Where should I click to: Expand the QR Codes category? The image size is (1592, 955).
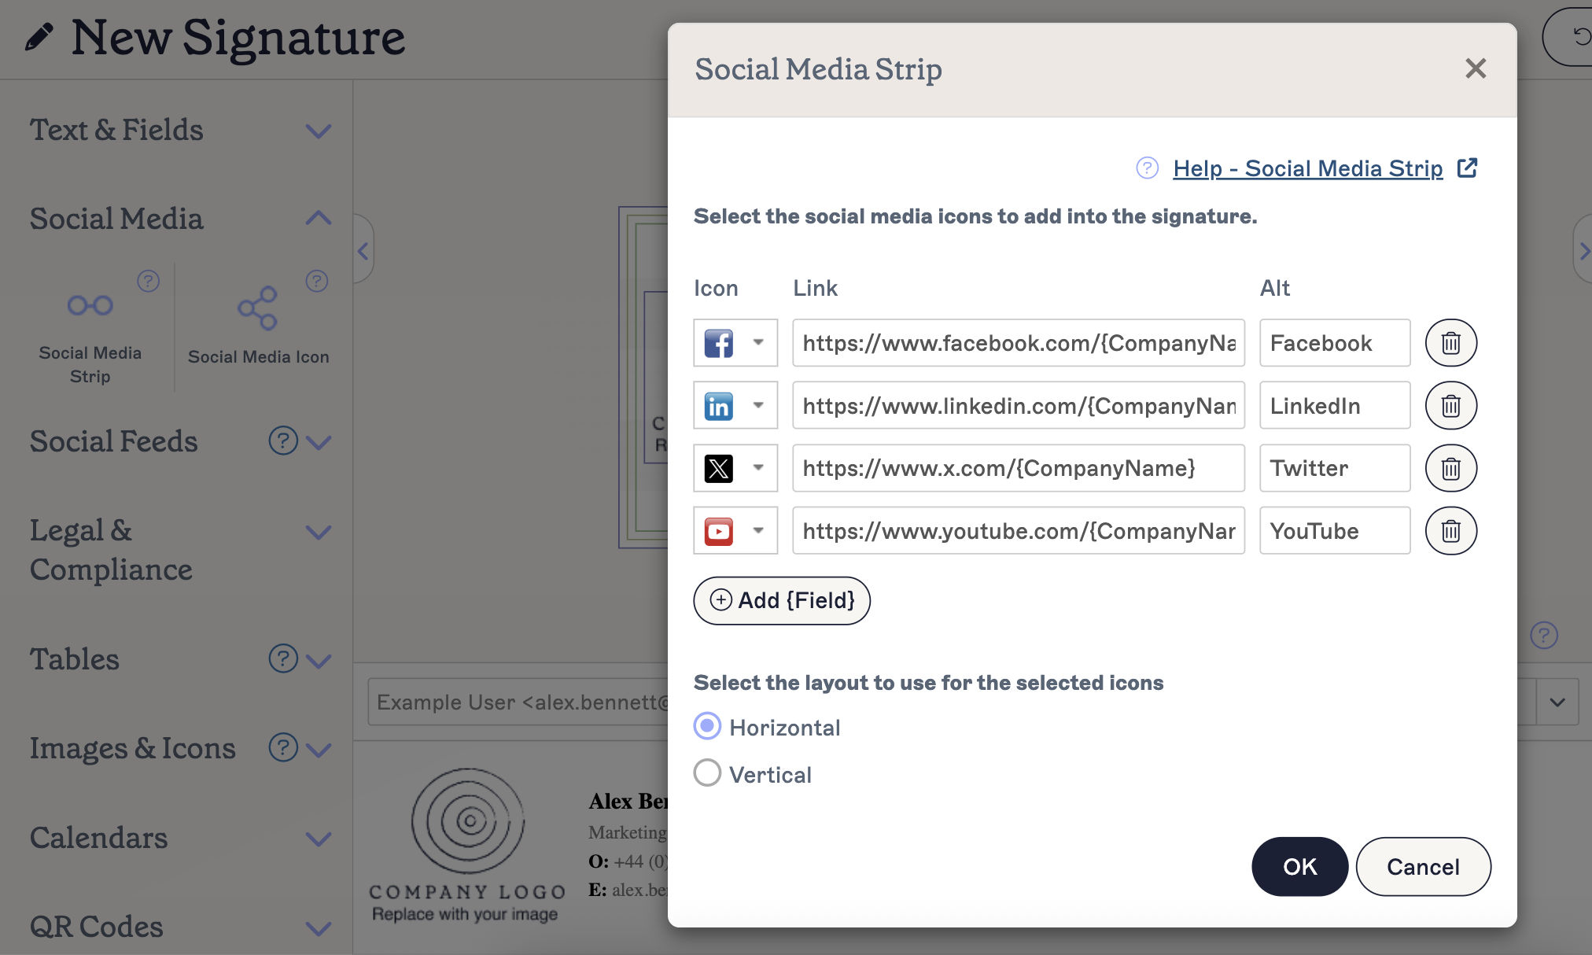click(x=319, y=928)
